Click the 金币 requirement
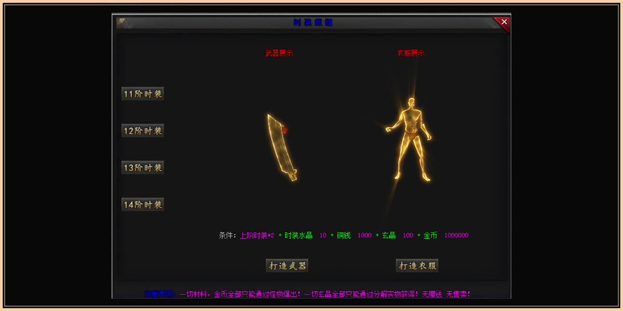The width and height of the screenshot is (623, 311). click(x=430, y=235)
